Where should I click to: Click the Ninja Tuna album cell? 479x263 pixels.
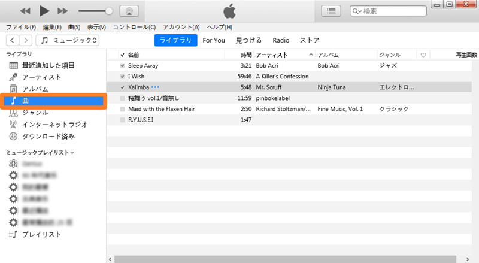(x=332, y=87)
